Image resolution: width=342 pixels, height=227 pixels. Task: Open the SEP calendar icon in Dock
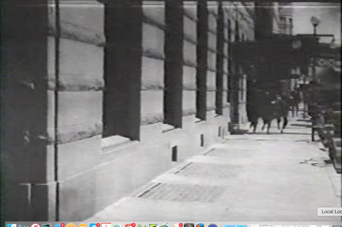pos(130,225)
